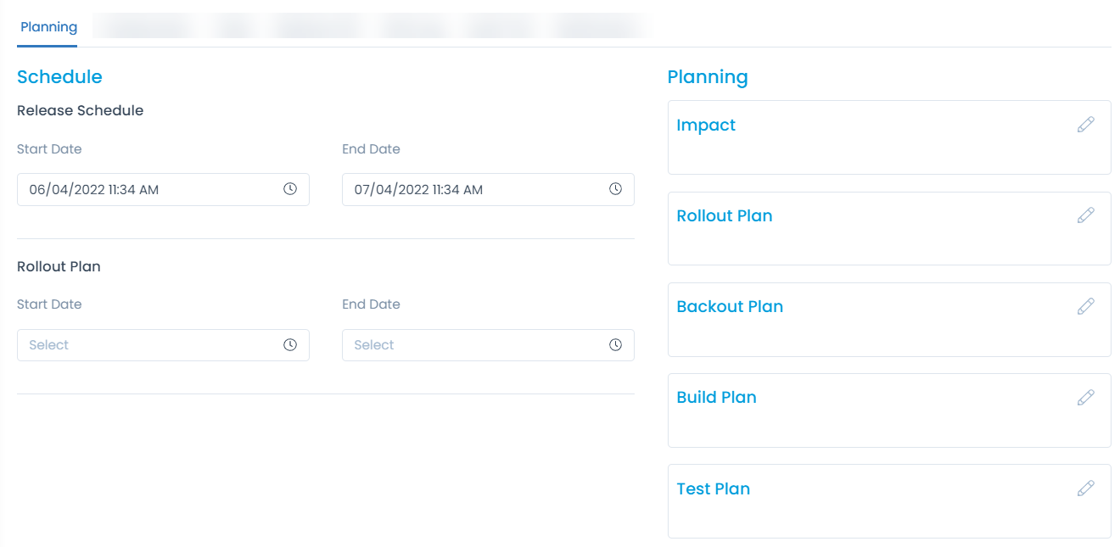Viewport: 1120px width, 547px height.
Task: Click clock icon in Release Schedule Start Date
Action: (x=290, y=189)
